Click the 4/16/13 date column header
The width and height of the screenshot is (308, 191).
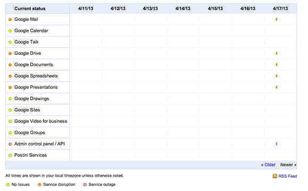click(x=248, y=8)
